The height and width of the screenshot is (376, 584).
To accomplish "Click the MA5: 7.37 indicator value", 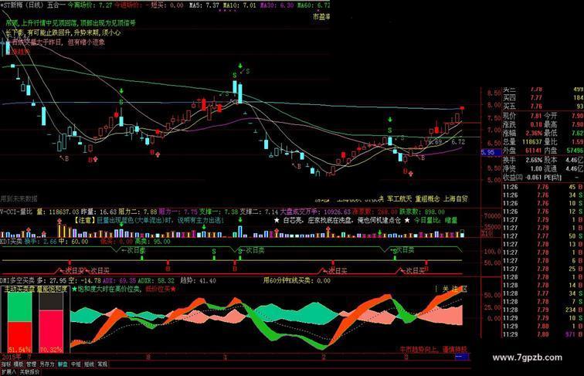I will 204,5.
